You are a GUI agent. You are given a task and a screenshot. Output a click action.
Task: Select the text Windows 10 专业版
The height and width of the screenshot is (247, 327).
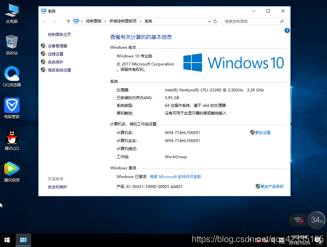[x=134, y=56]
